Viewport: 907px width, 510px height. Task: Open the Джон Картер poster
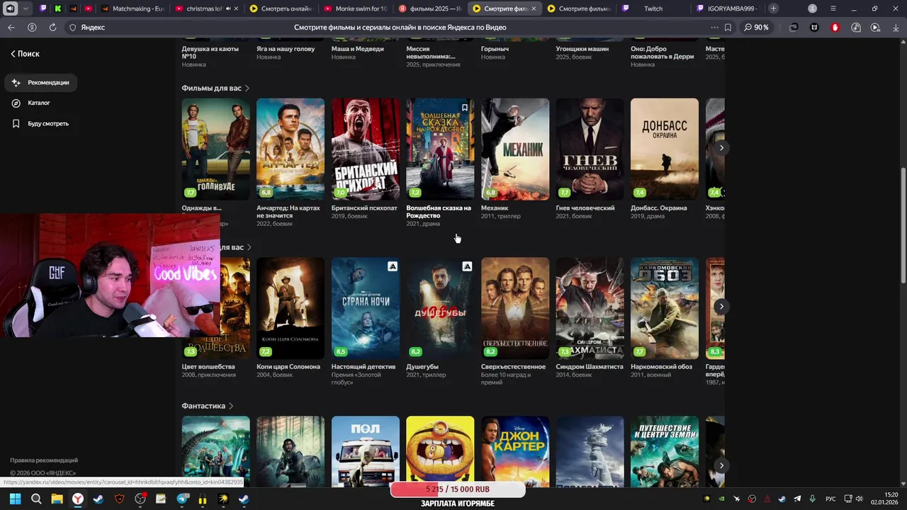[515, 451]
